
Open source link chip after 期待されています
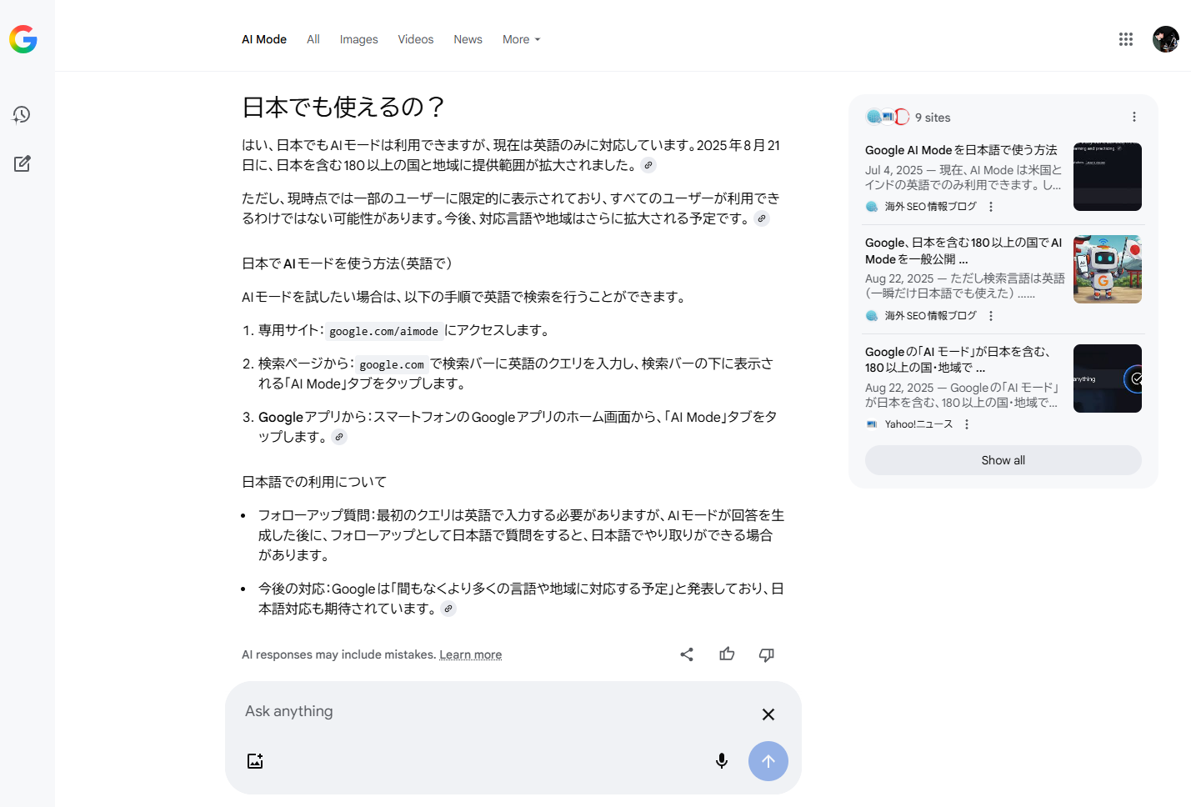point(448,609)
